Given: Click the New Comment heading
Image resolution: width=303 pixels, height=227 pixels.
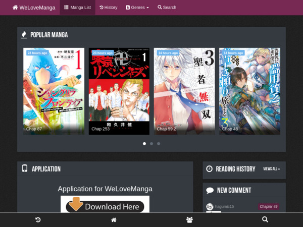Looking at the screenshot, I should [x=234, y=190].
